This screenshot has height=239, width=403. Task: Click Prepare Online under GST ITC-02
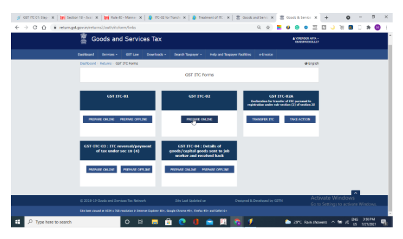click(199, 119)
